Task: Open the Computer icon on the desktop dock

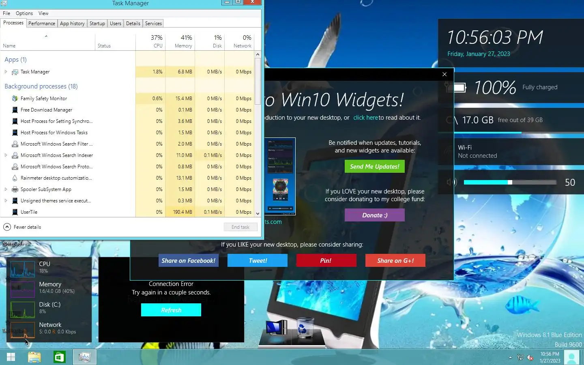Action: pos(277,327)
